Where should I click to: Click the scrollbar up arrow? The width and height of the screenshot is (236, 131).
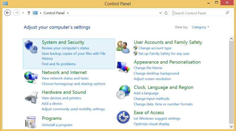pyautogui.click(x=231, y=38)
